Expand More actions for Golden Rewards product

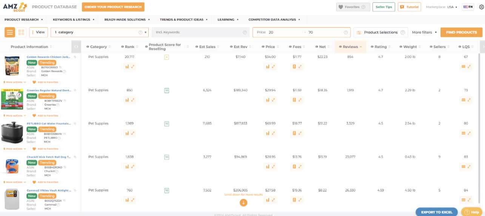[x=15, y=82]
